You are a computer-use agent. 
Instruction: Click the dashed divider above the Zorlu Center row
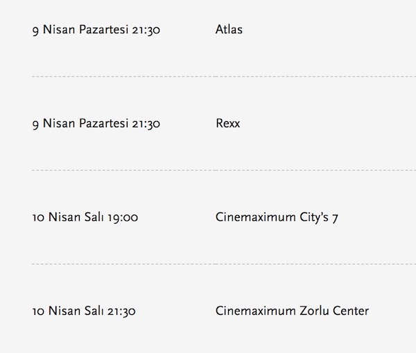tap(208, 264)
